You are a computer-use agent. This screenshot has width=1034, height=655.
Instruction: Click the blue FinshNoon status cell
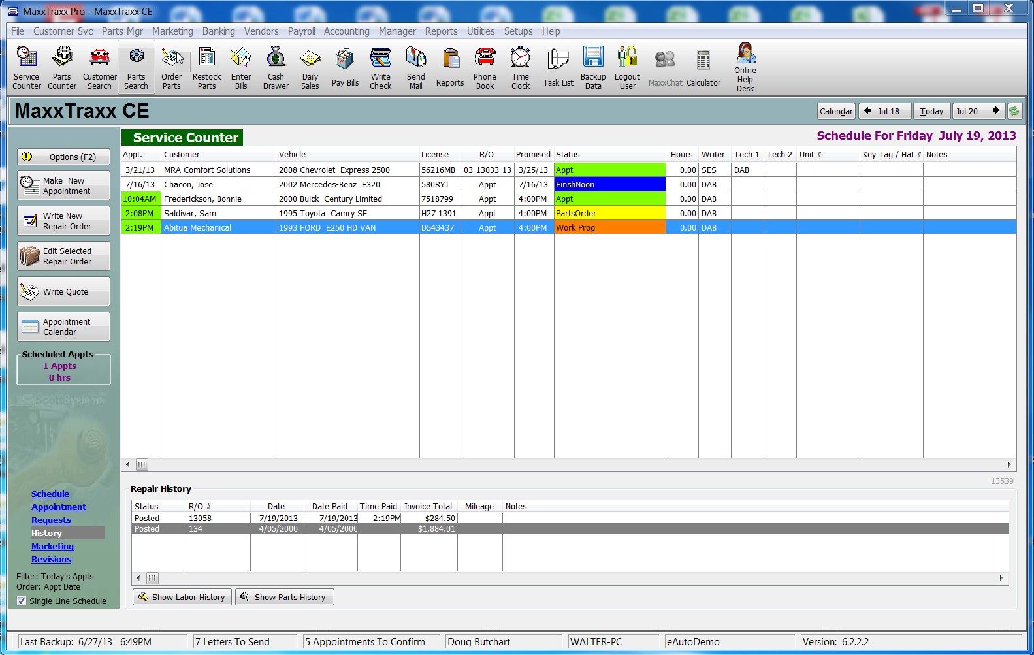609,185
